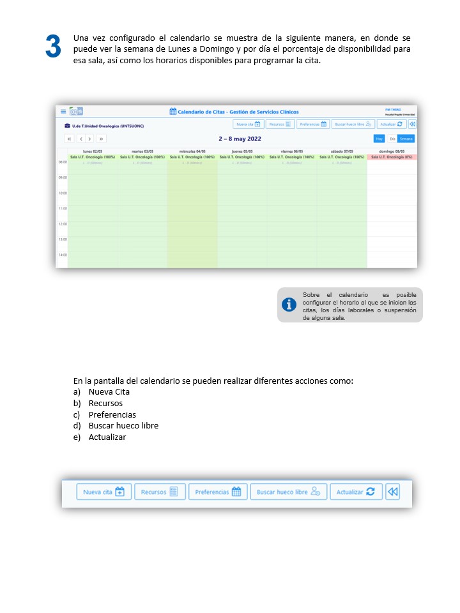Image resolution: width=460 pixels, height=613 pixels.
Task: Click the briefcase icon next to U.de T.Unidad Oncologica
Action: pyautogui.click(x=67, y=125)
